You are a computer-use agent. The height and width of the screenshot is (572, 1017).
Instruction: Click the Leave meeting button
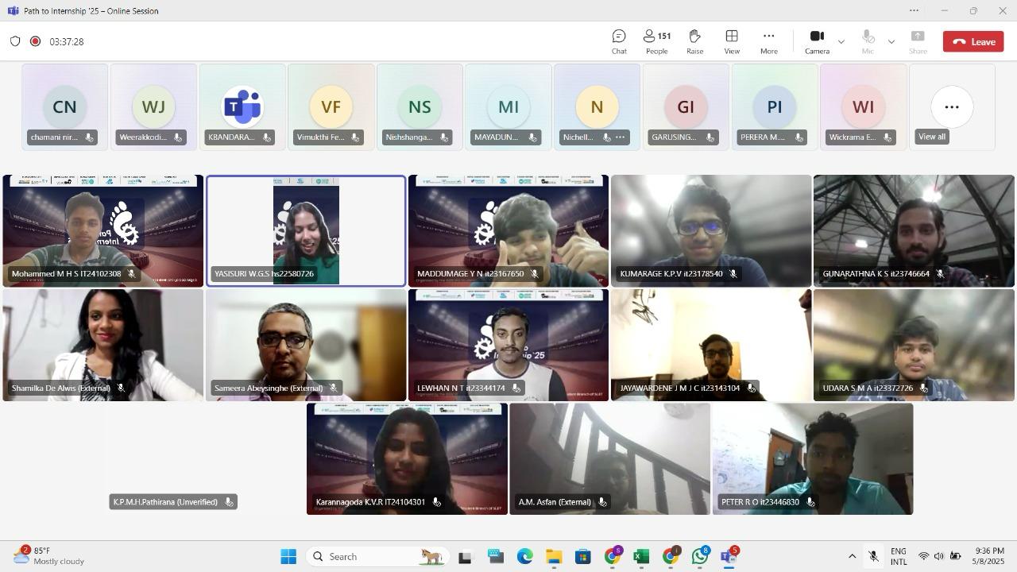[x=973, y=42]
